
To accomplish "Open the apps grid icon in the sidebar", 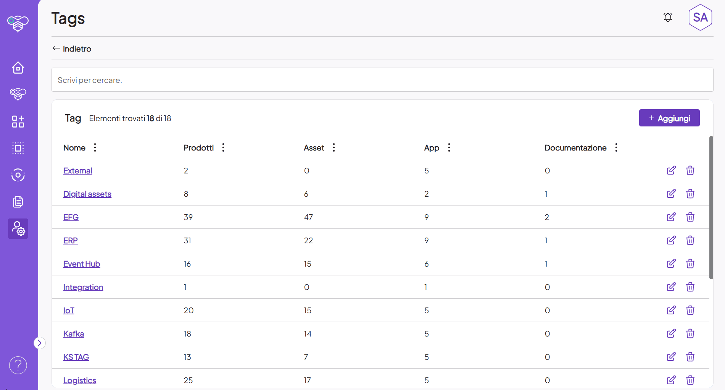I will point(18,121).
